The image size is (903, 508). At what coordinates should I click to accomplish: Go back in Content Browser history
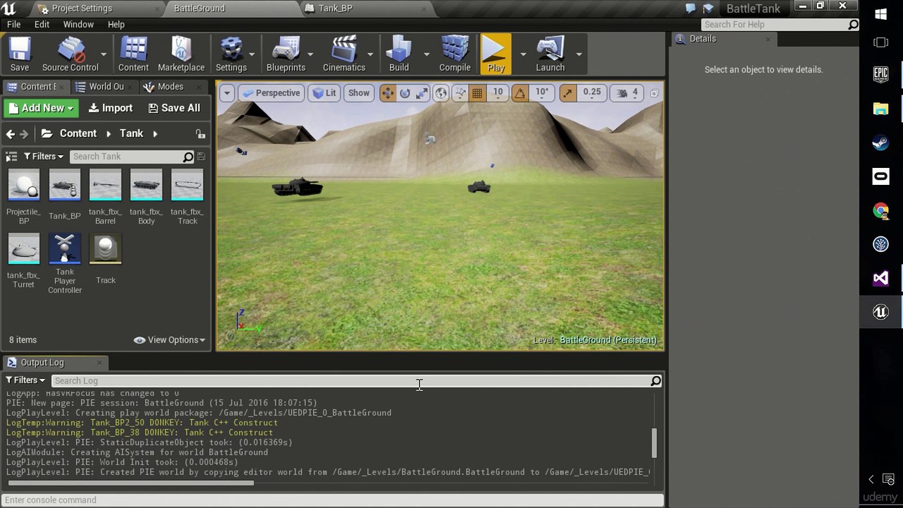[x=10, y=134]
